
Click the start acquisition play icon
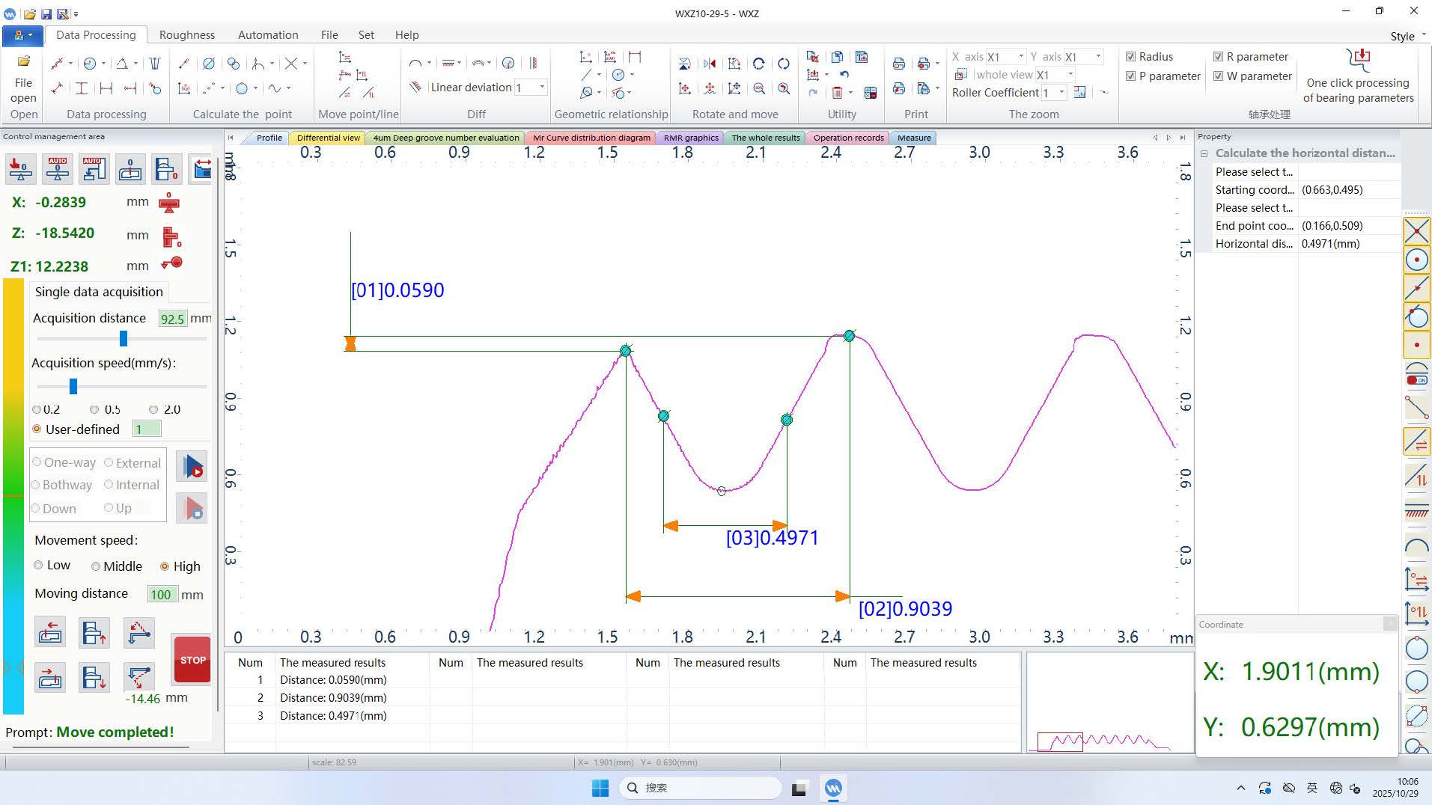pyautogui.click(x=192, y=466)
